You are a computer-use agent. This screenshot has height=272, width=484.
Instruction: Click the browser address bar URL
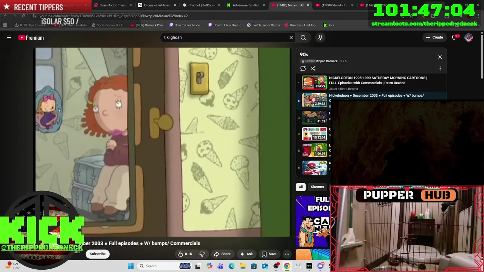(x=113, y=16)
